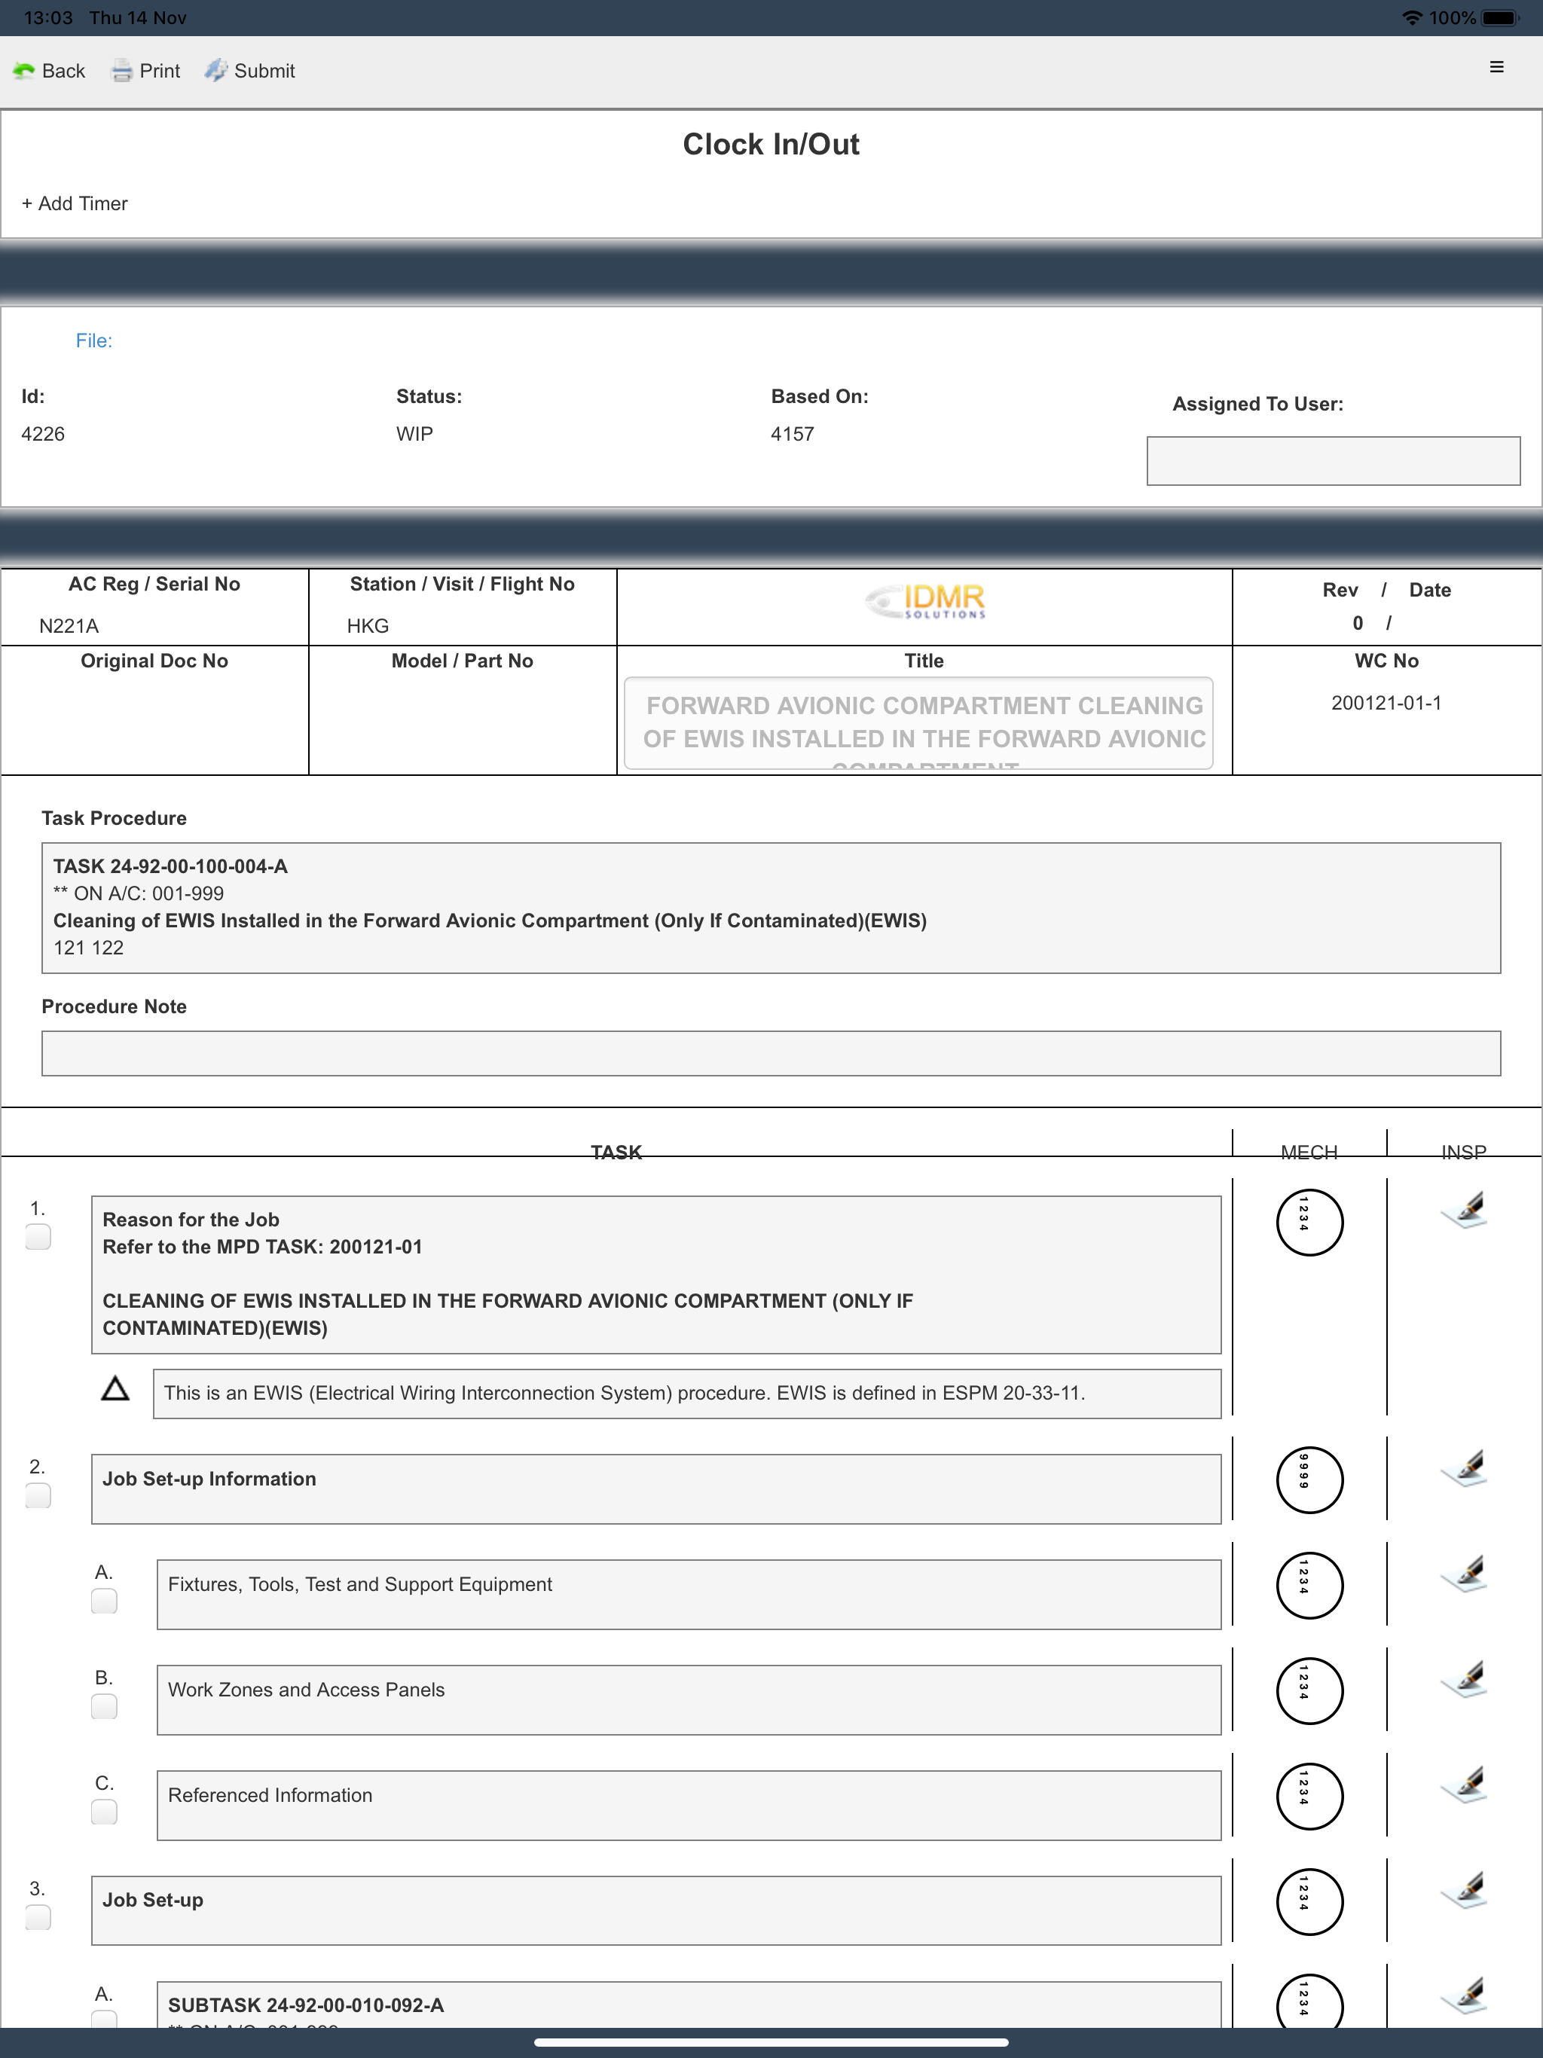The width and height of the screenshot is (1543, 2058).
Task: Click the Print printer icon
Action: coord(122,71)
